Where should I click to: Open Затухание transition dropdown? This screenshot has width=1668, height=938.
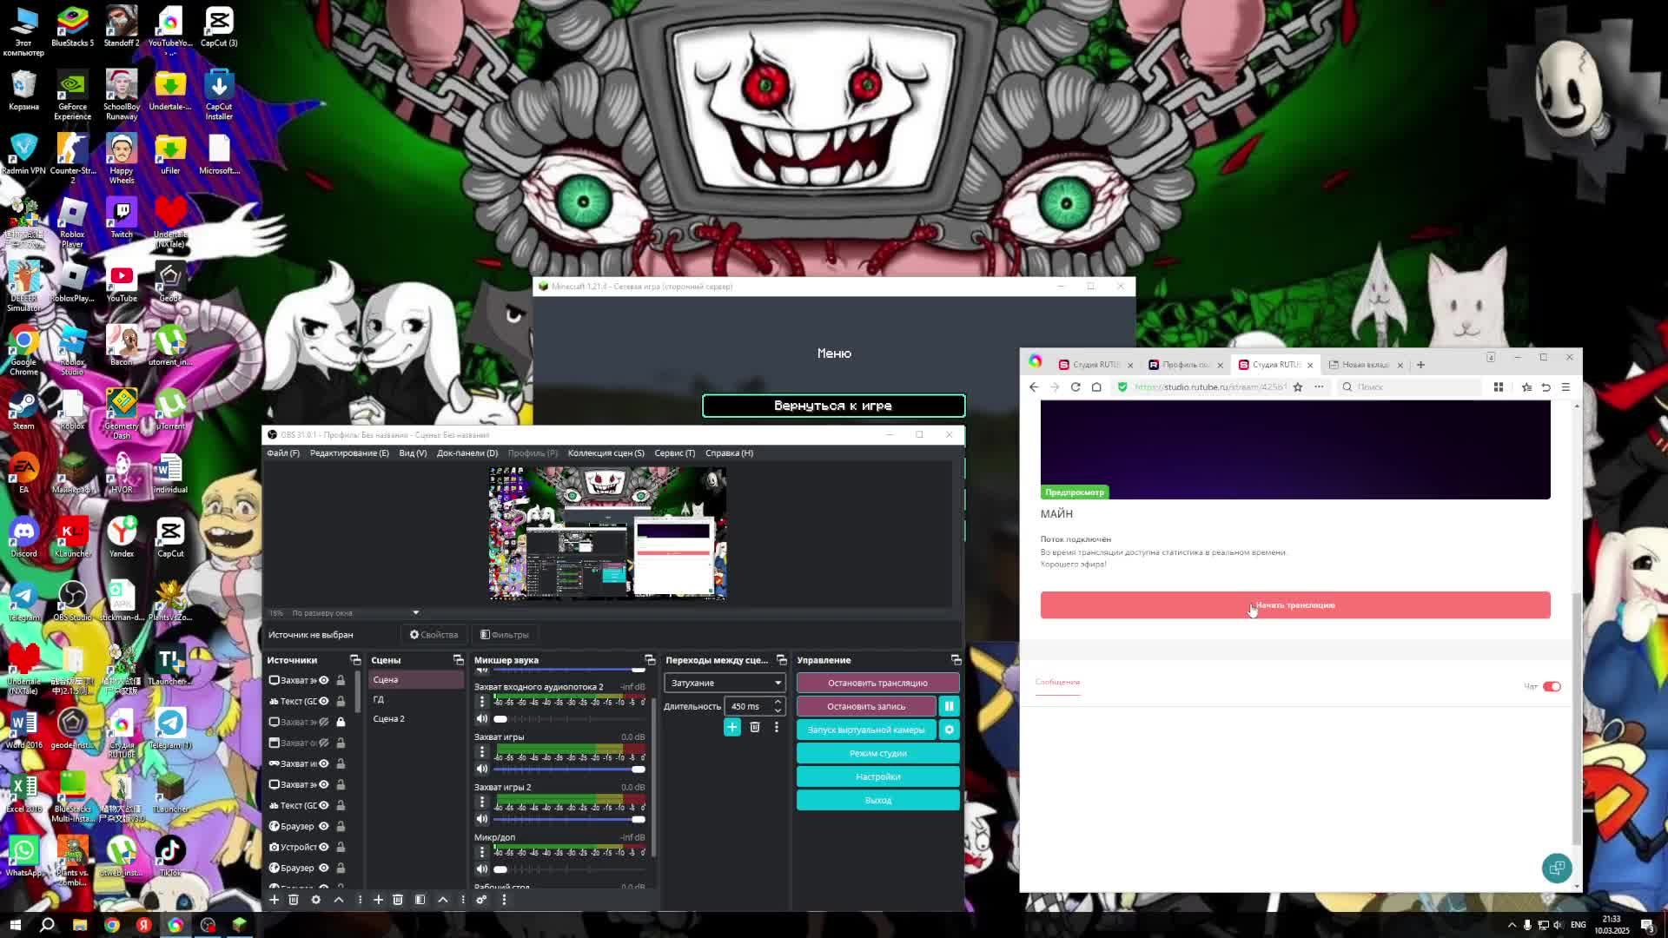pyautogui.click(x=724, y=683)
